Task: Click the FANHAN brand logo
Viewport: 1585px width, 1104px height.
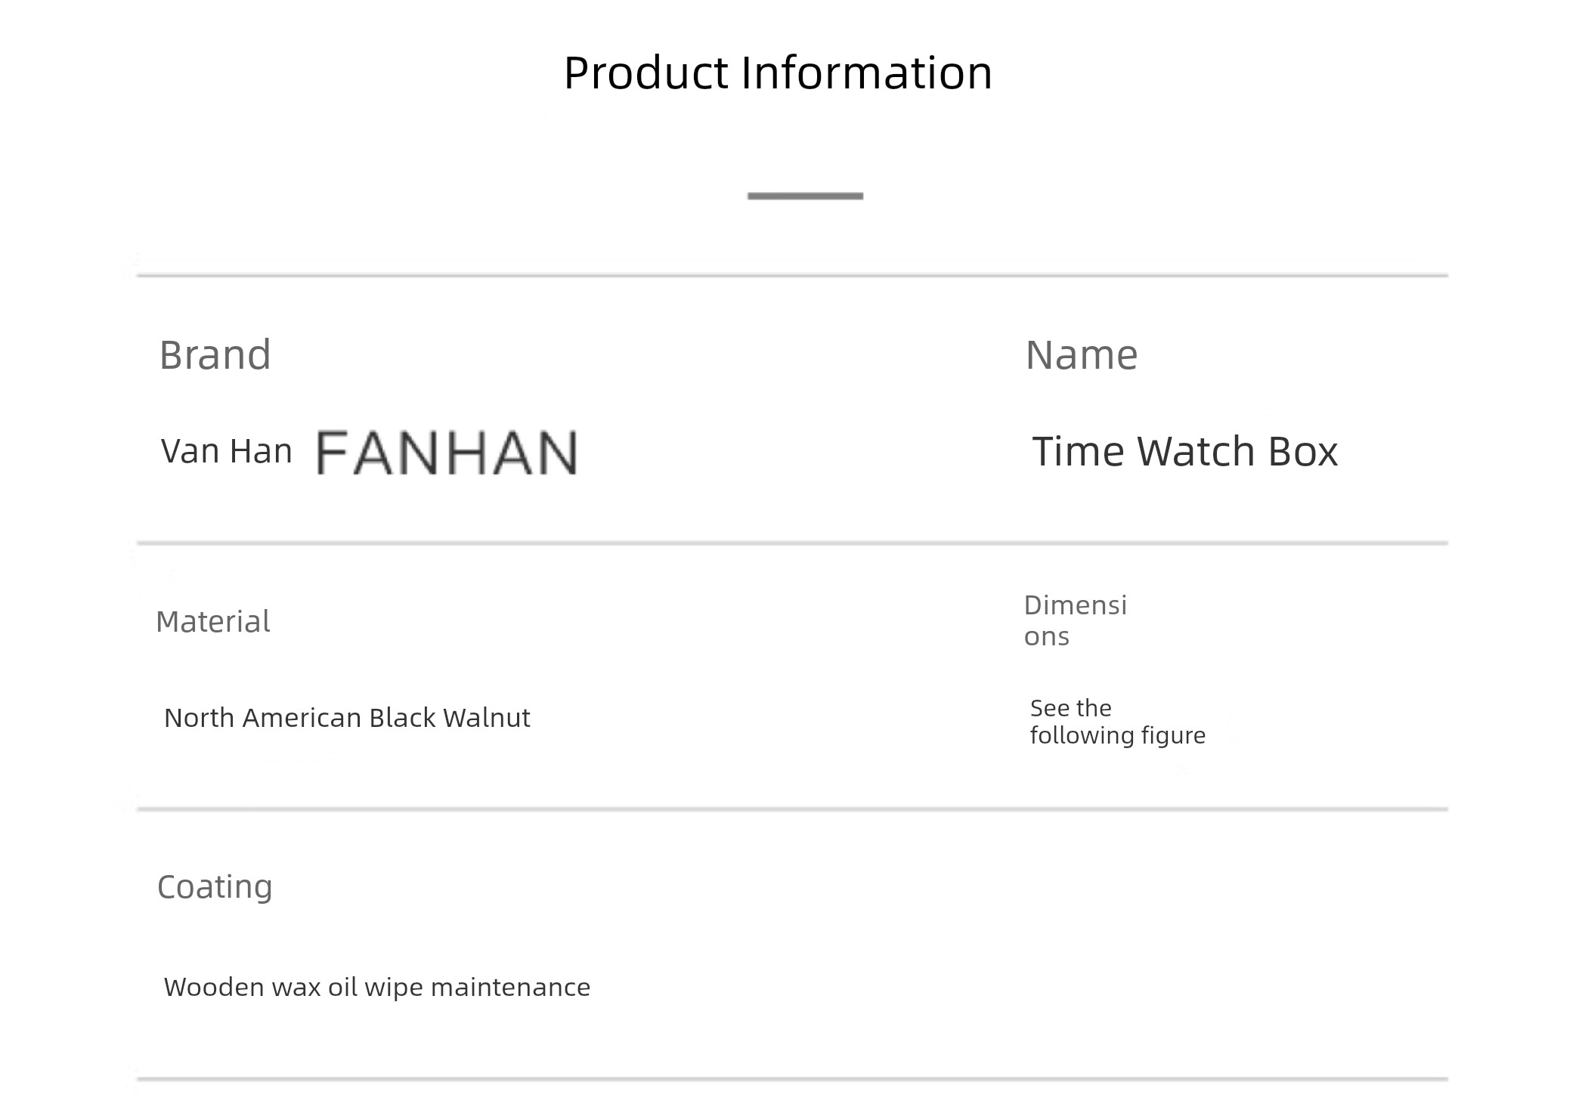Action: (x=447, y=453)
